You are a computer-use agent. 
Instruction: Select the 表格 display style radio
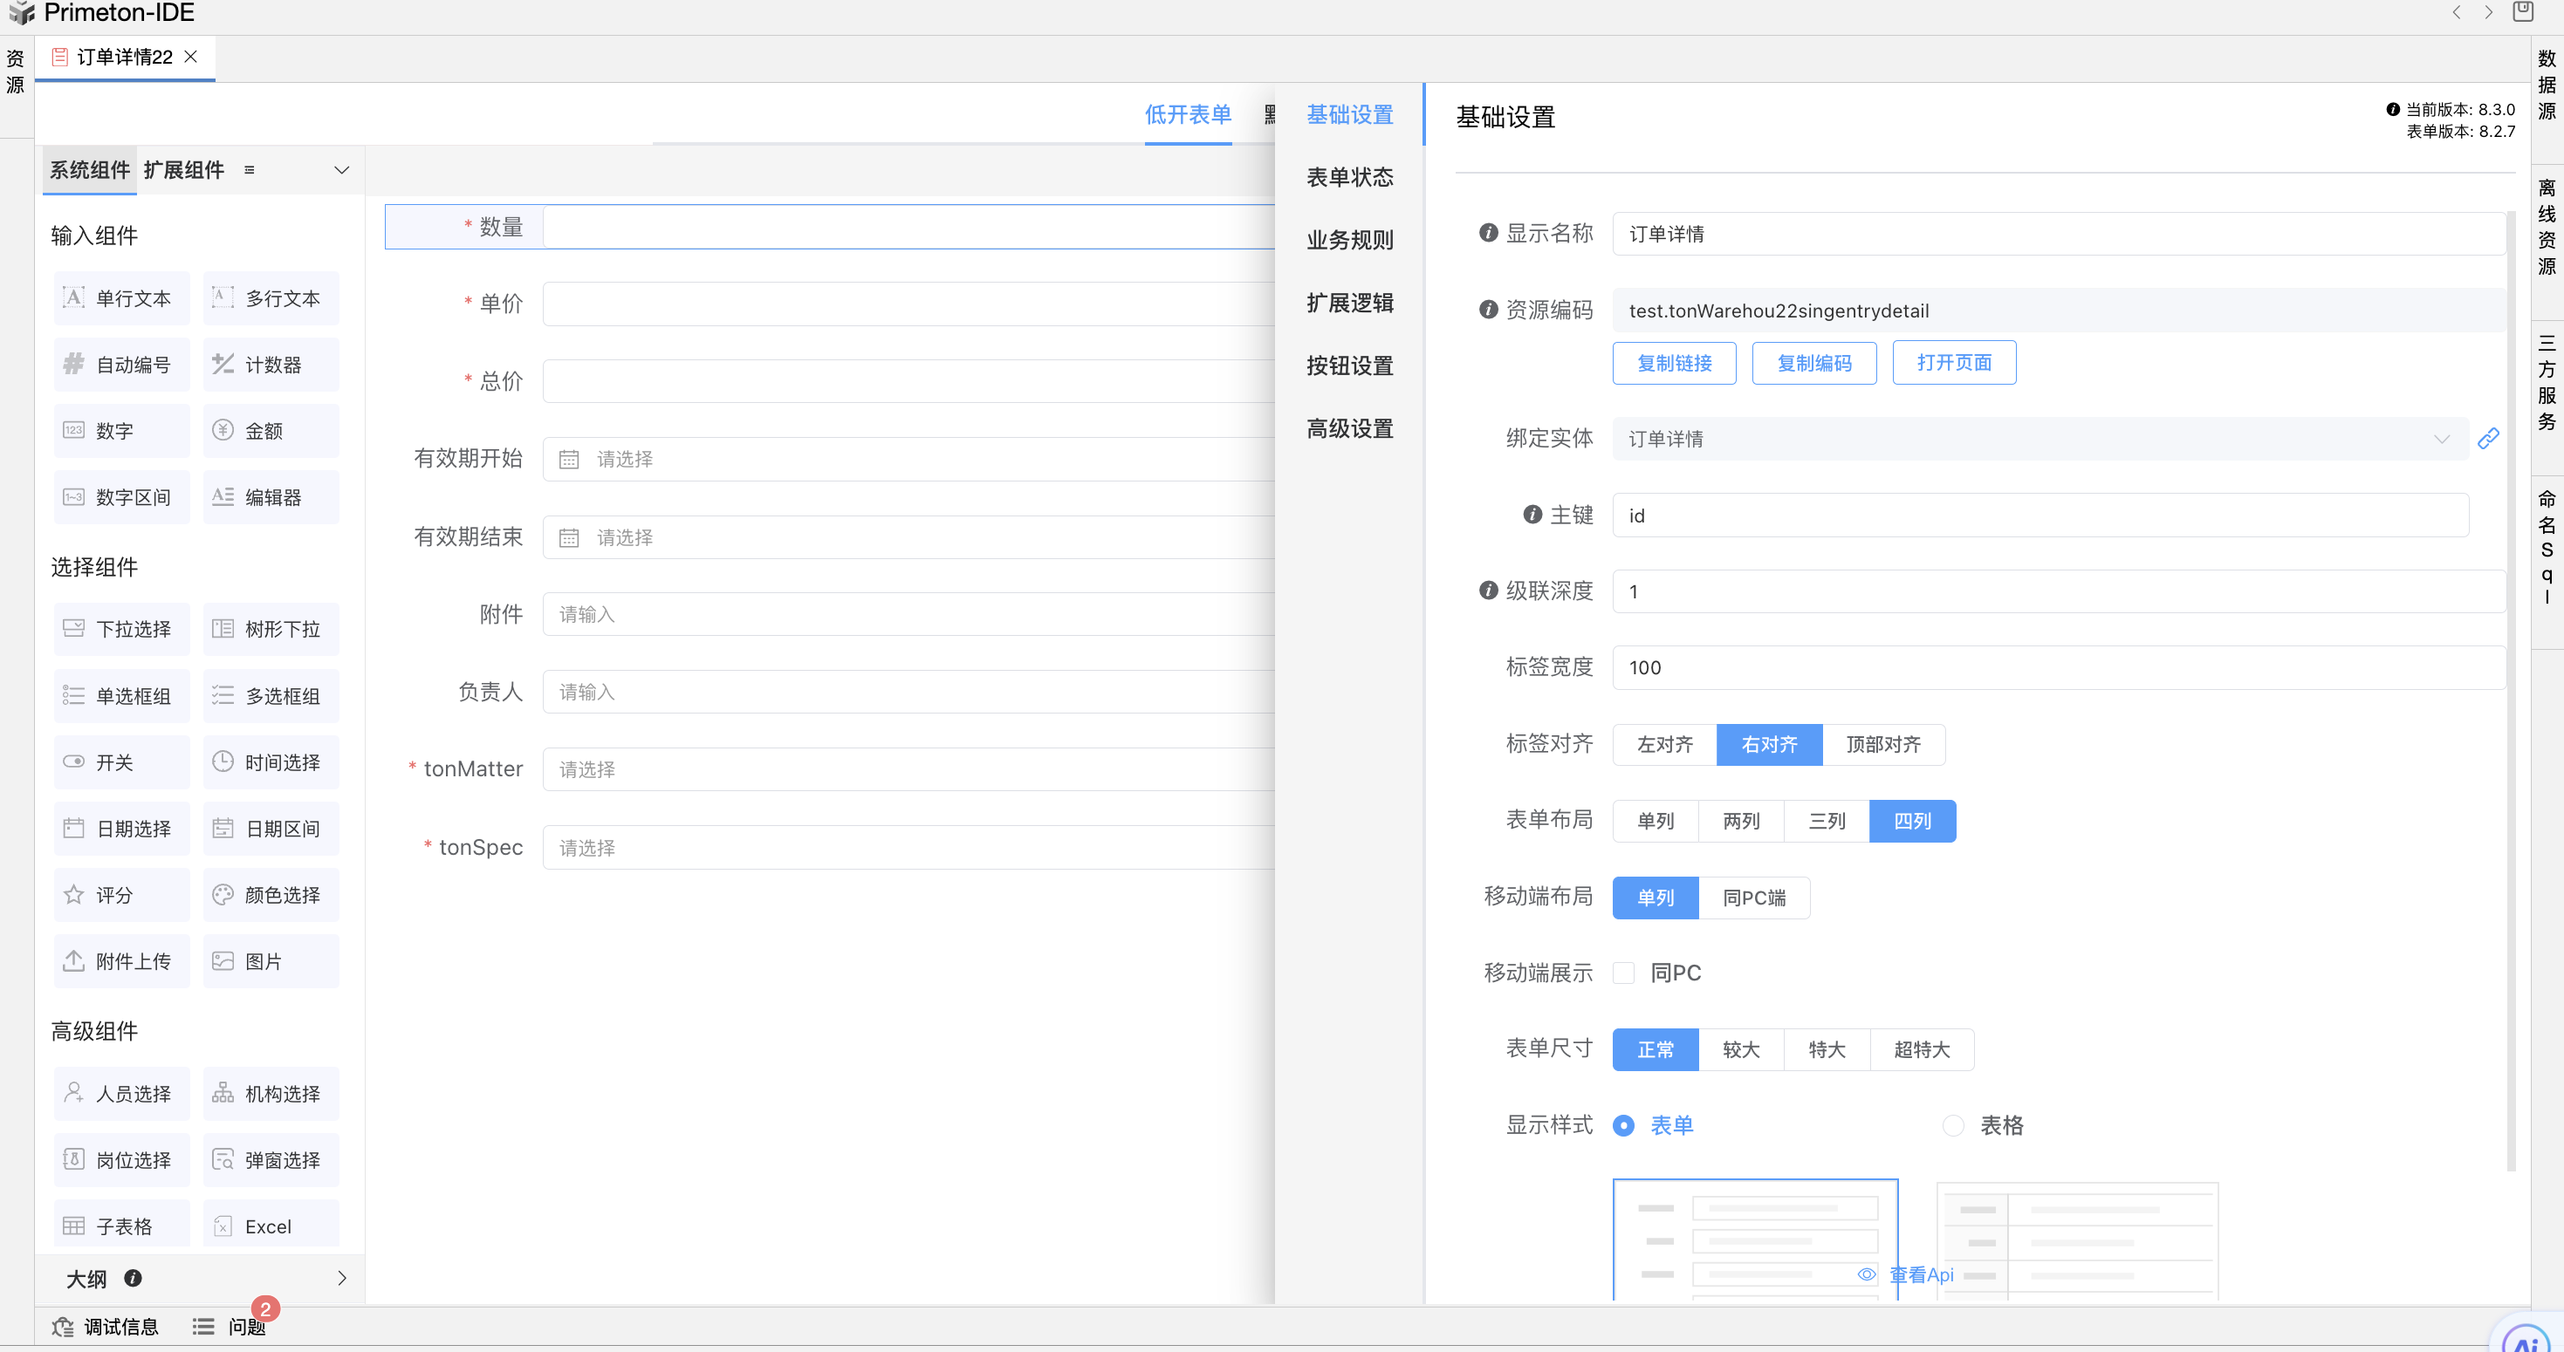(1953, 1125)
